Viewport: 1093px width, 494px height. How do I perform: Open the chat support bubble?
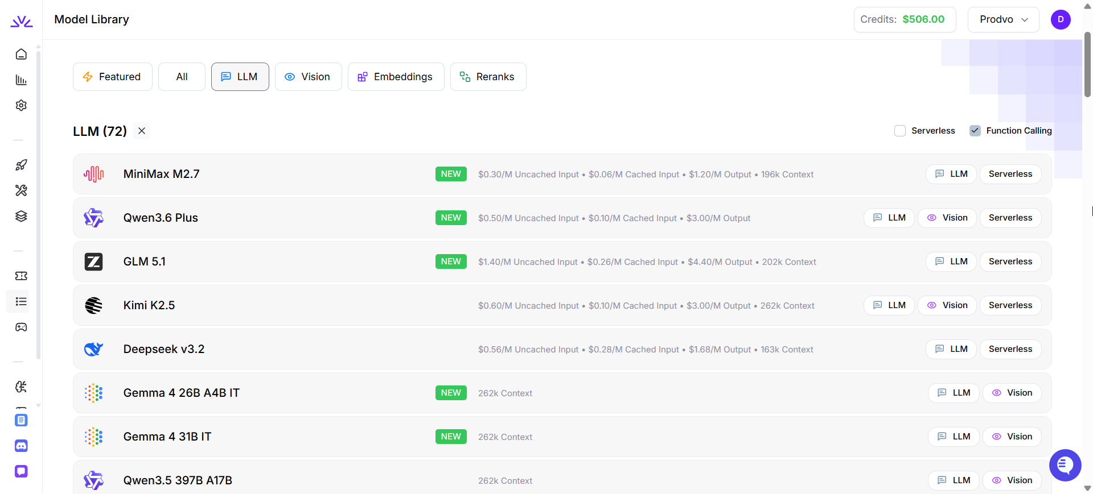pyautogui.click(x=1065, y=465)
